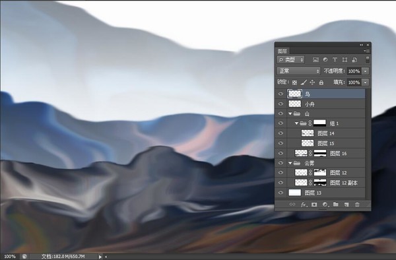396x260 pixels.
Task: Lock all padlock icon
Action: pos(321,82)
